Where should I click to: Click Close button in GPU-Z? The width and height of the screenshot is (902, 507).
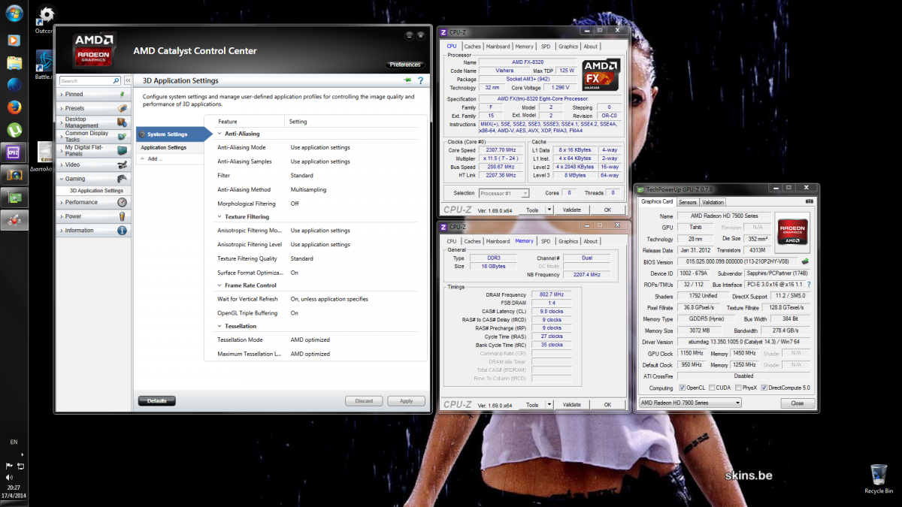click(797, 403)
